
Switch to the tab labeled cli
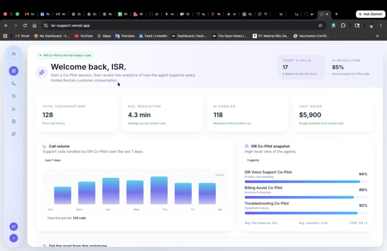coord(154,14)
